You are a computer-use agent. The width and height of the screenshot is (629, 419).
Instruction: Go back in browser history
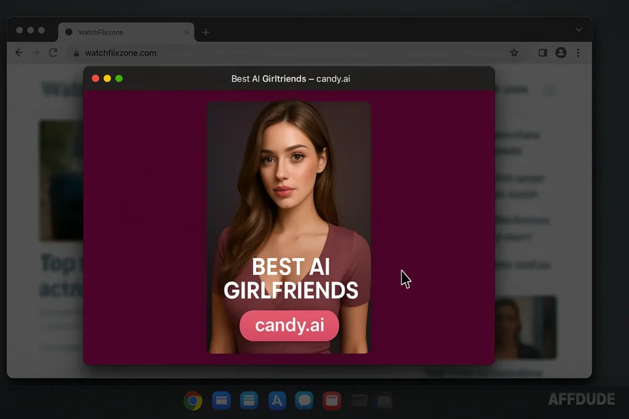pyautogui.click(x=19, y=53)
